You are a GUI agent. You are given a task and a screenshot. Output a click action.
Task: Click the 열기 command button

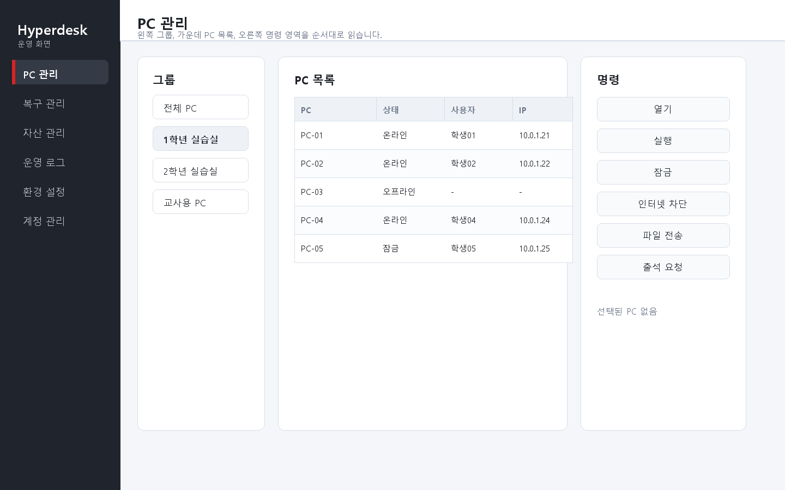point(663,109)
